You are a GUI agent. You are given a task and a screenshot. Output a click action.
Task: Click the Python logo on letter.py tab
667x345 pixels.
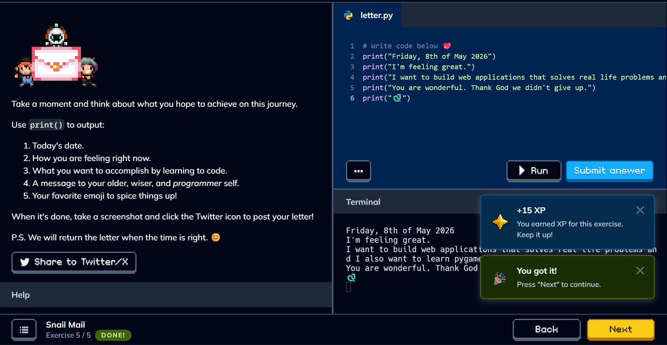pos(348,16)
